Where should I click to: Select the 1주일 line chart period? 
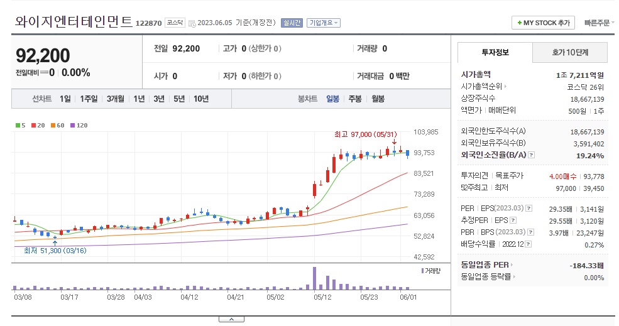pyautogui.click(x=89, y=99)
